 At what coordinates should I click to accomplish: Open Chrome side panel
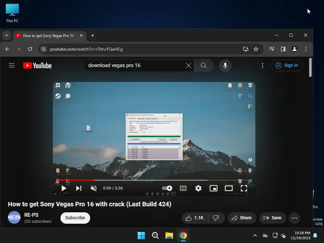tap(283, 49)
